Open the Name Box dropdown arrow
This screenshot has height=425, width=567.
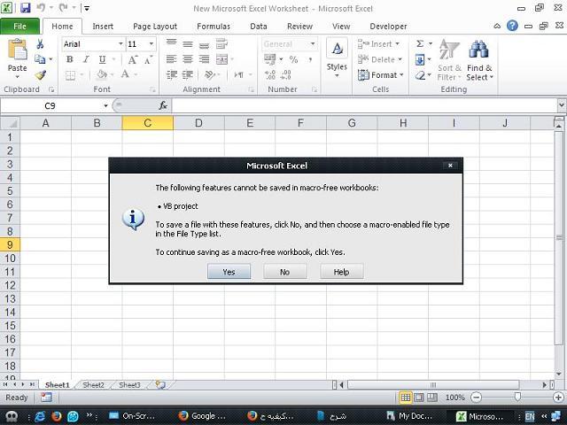point(105,105)
